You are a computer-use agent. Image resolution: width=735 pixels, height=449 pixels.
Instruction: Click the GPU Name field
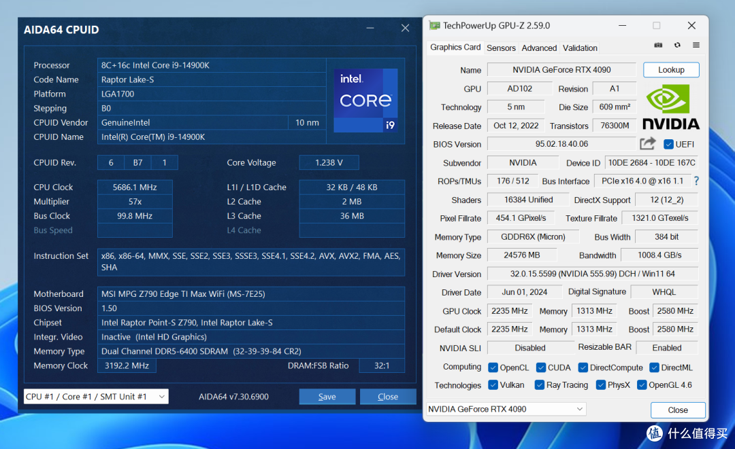click(561, 70)
